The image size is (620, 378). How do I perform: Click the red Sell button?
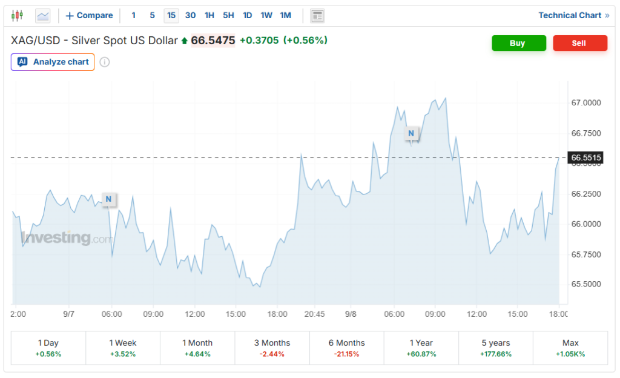[580, 43]
